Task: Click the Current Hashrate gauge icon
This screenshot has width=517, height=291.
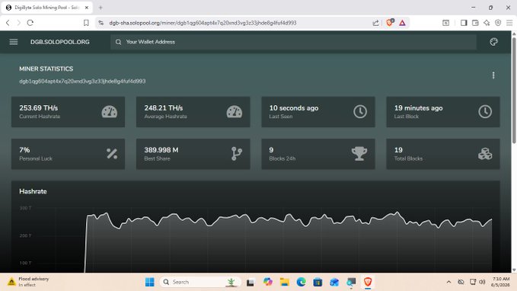Action: 109,112
